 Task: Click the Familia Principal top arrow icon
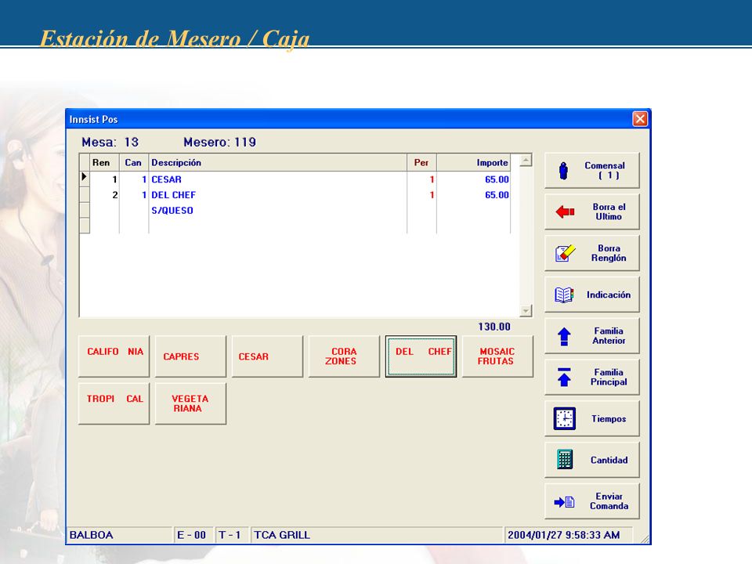(564, 377)
